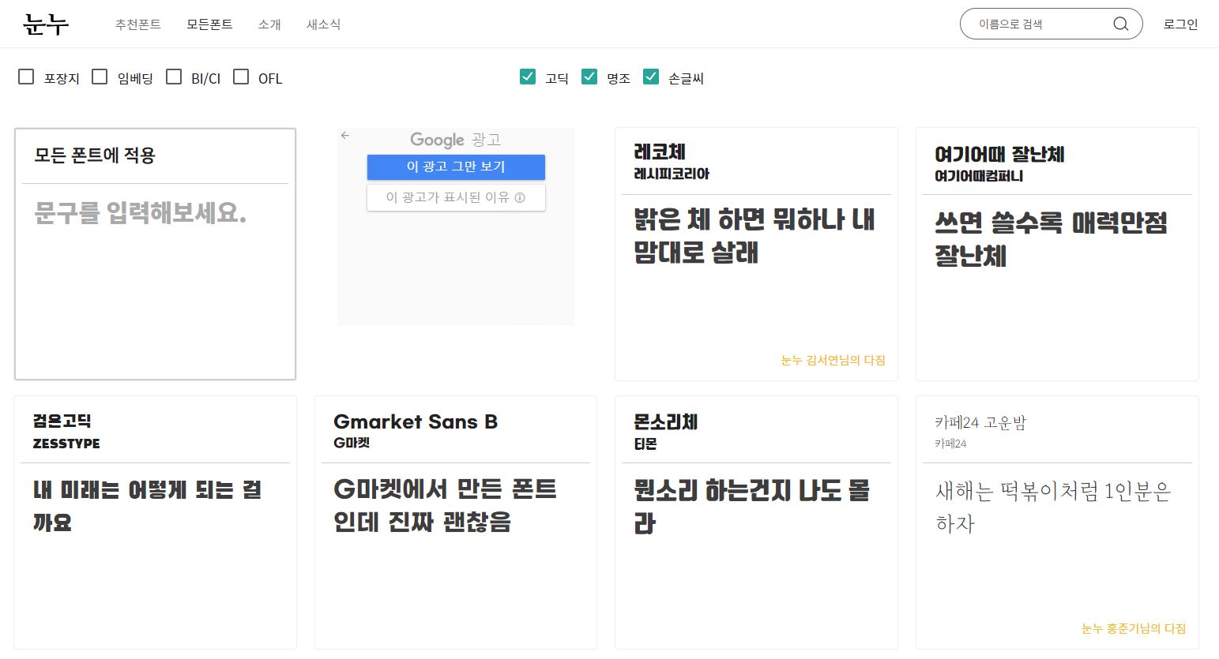Open the 모든폰트 menu

(209, 24)
